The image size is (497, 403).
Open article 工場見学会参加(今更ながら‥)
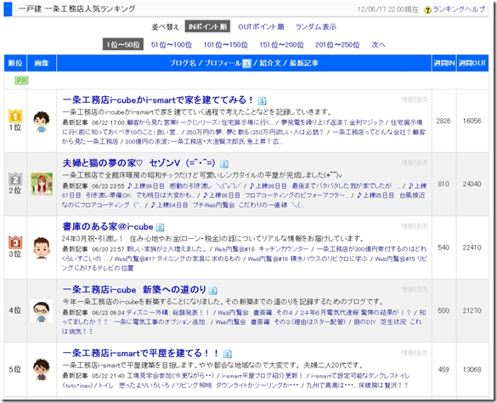(x=171, y=376)
